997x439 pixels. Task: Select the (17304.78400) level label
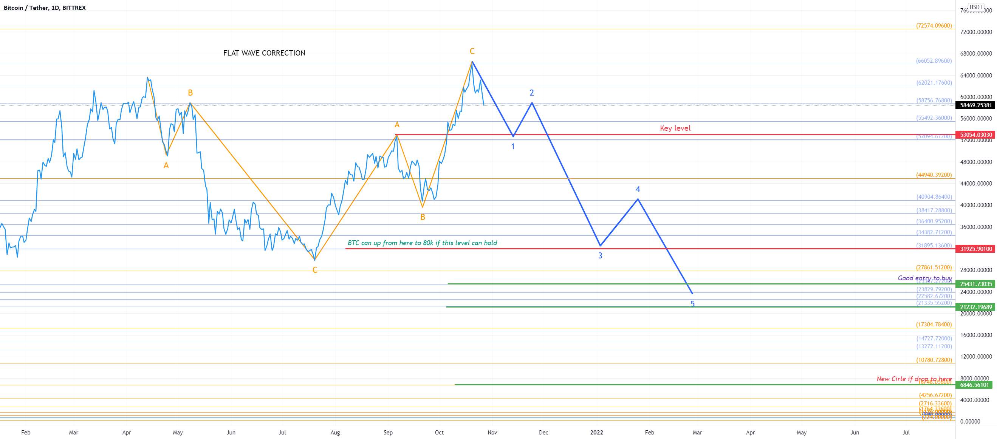tap(934, 325)
